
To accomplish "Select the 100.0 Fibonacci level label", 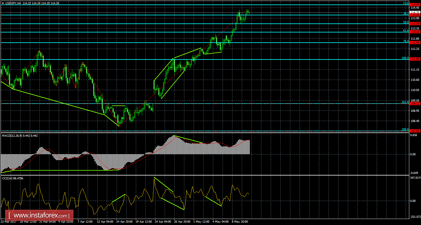I will point(405,58).
